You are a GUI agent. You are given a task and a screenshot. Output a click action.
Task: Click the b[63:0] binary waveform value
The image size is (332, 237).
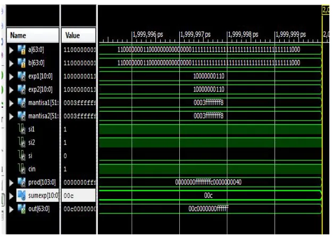pos(209,63)
